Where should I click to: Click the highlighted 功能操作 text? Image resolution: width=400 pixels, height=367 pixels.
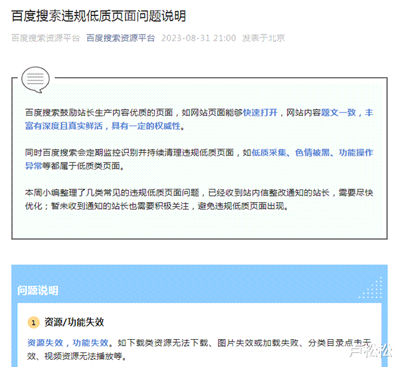[x=356, y=153]
